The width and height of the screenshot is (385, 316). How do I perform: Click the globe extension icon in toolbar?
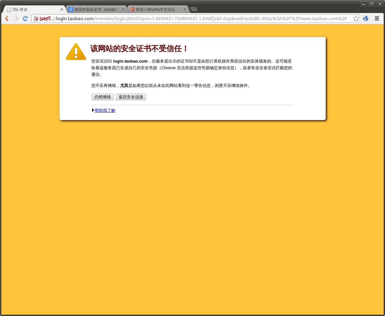[366, 19]
